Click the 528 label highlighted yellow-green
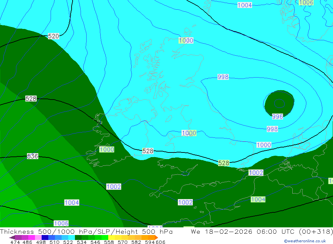This screenshot has width=333, height=244. (x=224, y=163)
